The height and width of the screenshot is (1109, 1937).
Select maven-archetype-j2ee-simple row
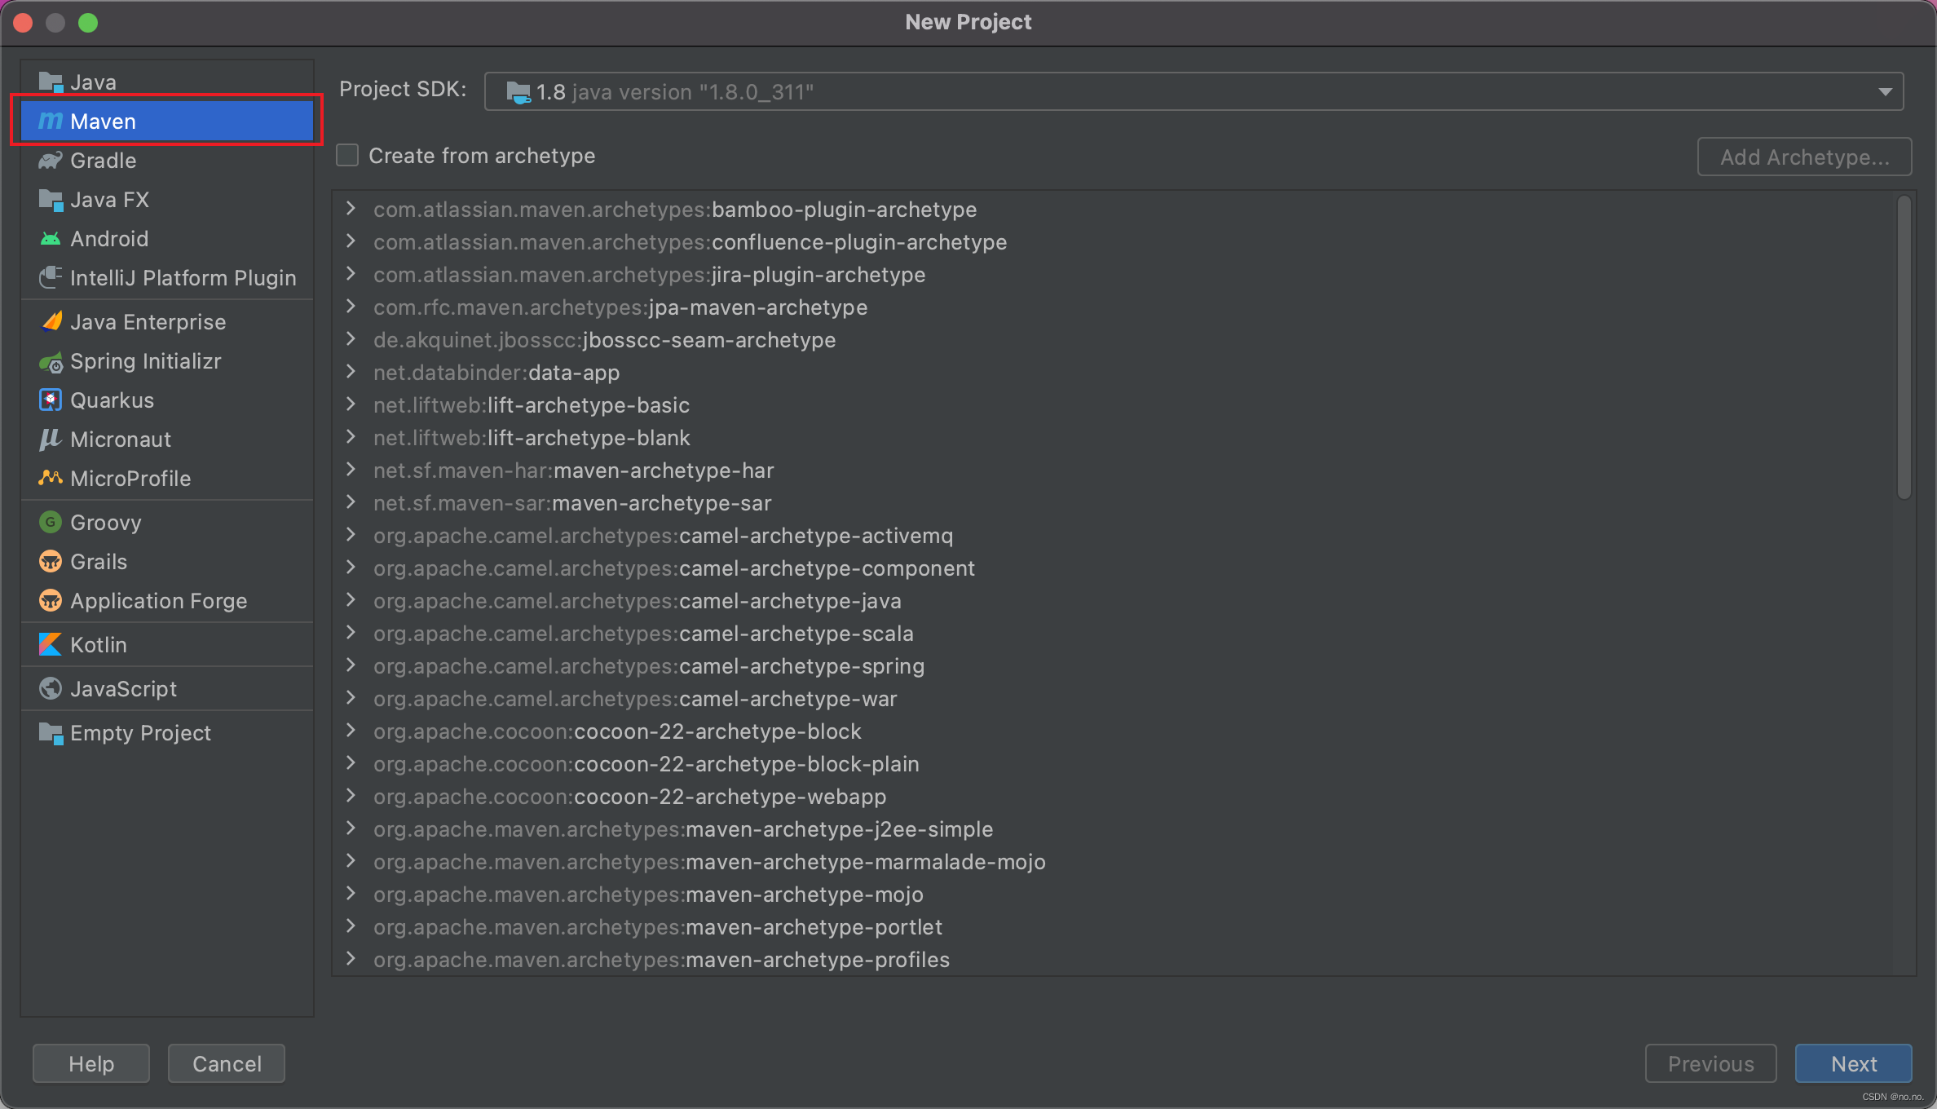[x=1114, y=829]
